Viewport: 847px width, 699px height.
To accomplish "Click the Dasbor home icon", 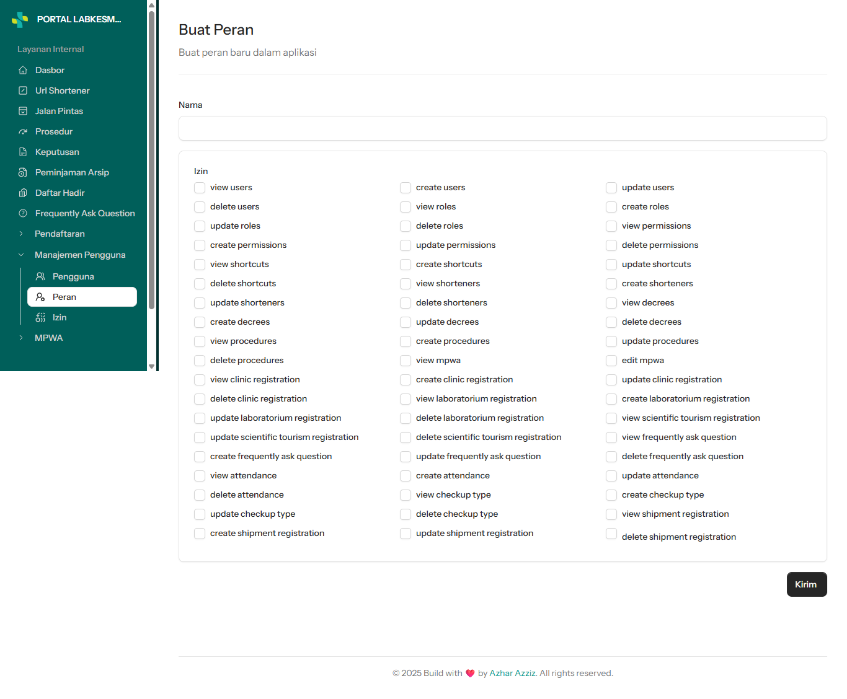I will [x=23, y=71].
